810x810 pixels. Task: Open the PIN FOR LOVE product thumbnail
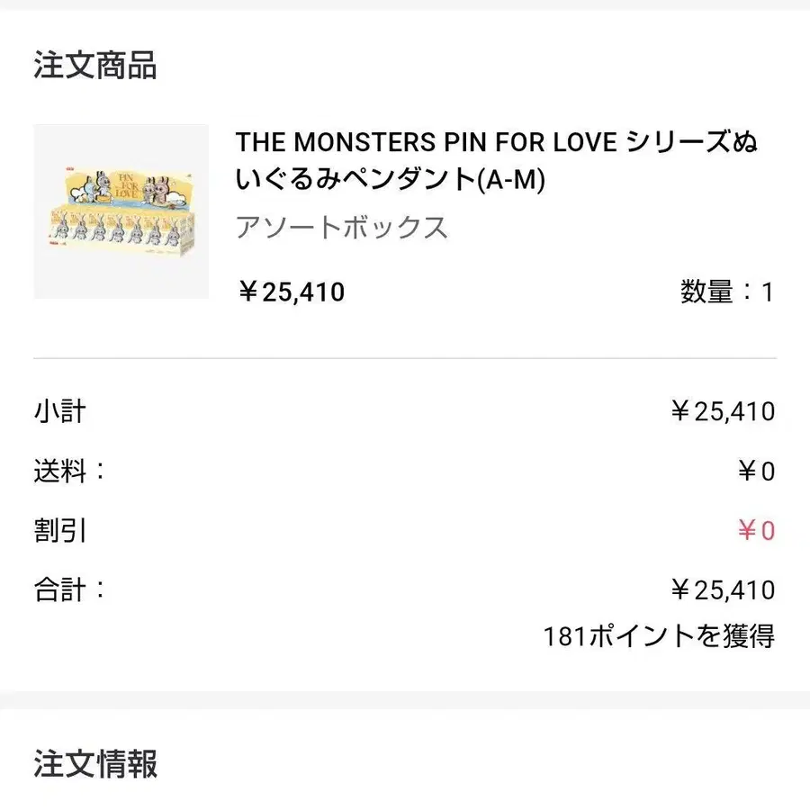pos(121,211)
